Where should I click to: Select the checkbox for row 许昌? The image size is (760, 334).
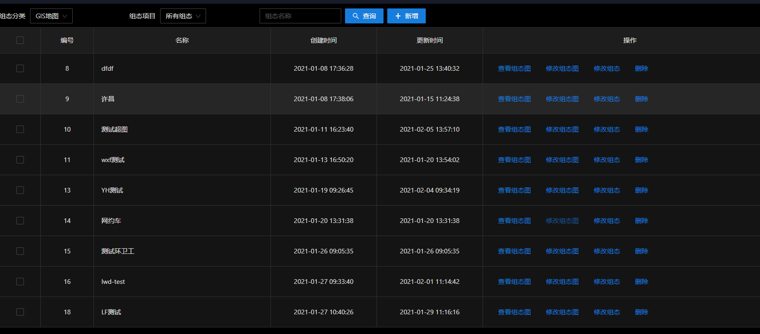point(20,99)
